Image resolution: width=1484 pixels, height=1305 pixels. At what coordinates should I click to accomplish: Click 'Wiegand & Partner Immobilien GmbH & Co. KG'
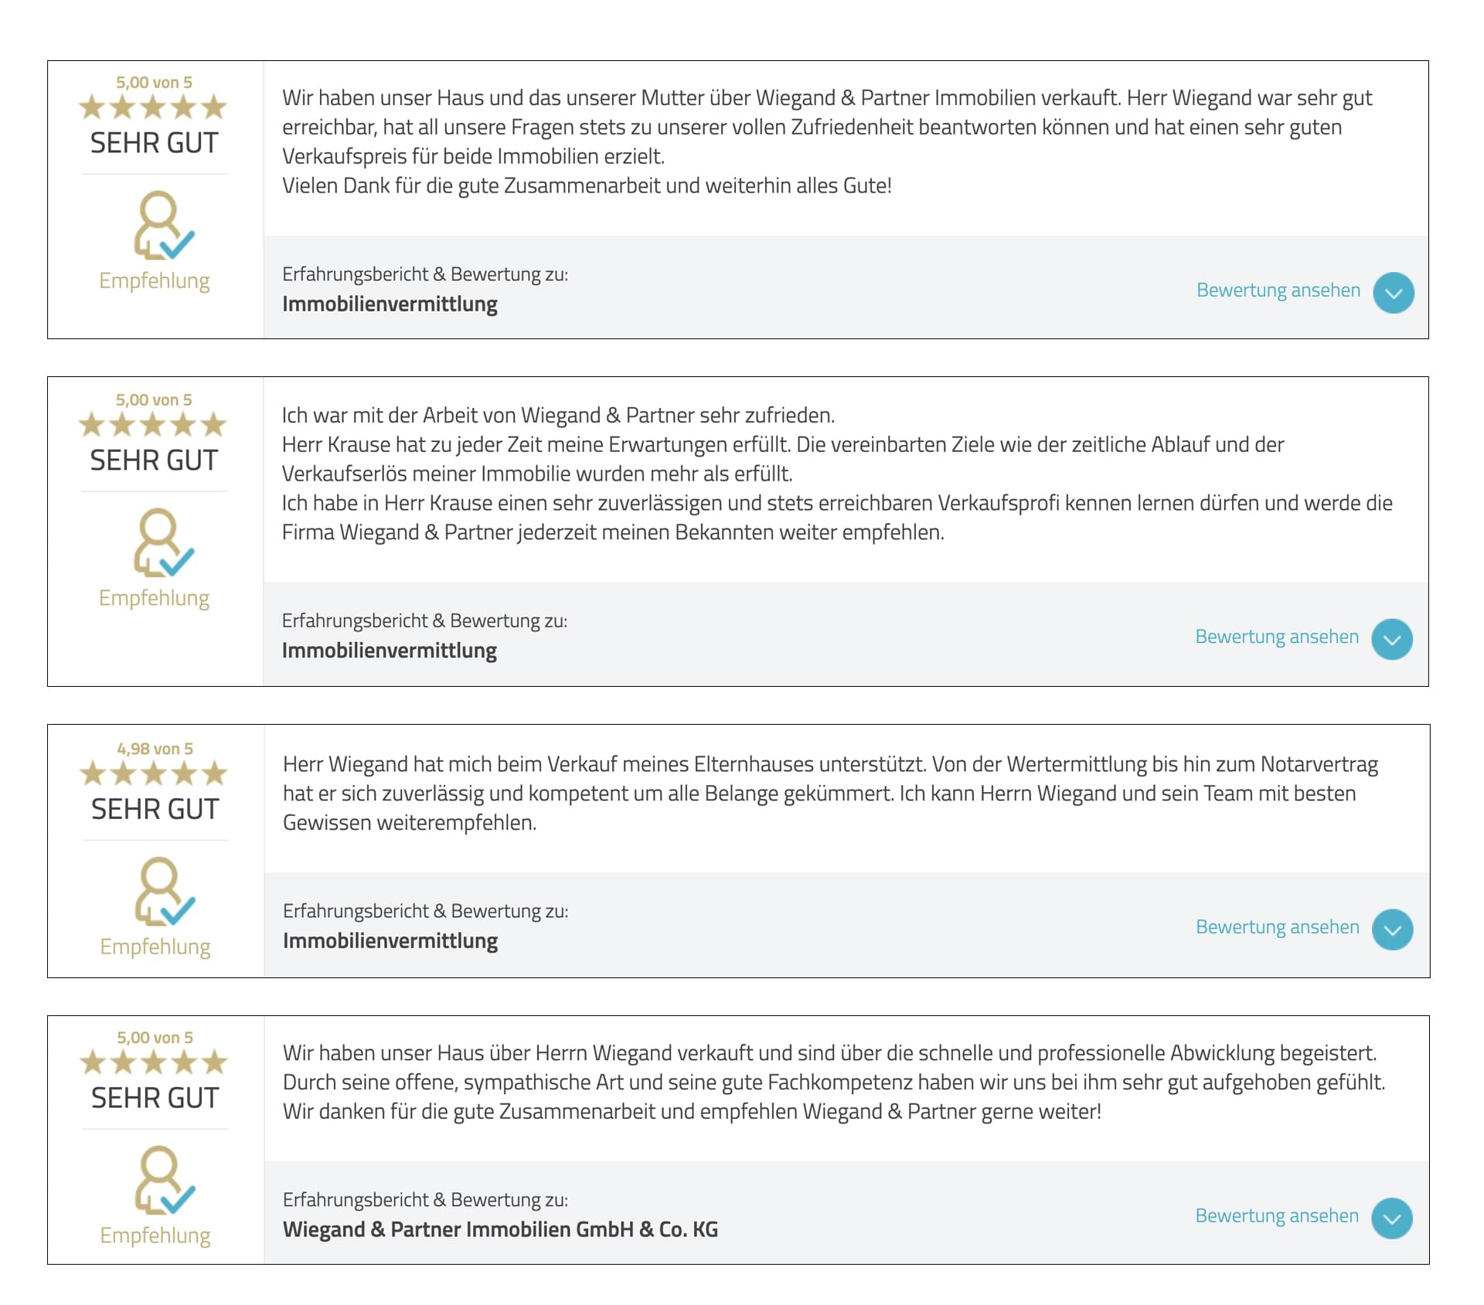tap(500, 1229)
